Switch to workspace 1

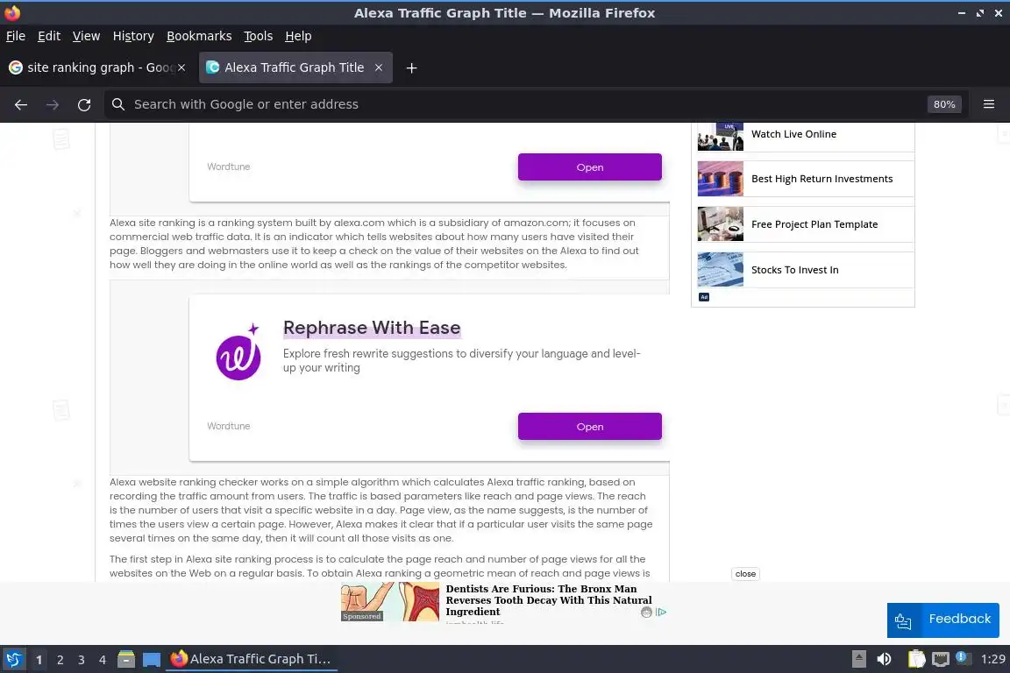coord(39,660)
